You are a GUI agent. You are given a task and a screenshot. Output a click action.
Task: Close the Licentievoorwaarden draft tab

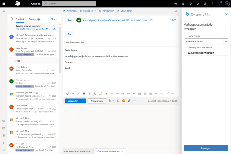point(122,151)
